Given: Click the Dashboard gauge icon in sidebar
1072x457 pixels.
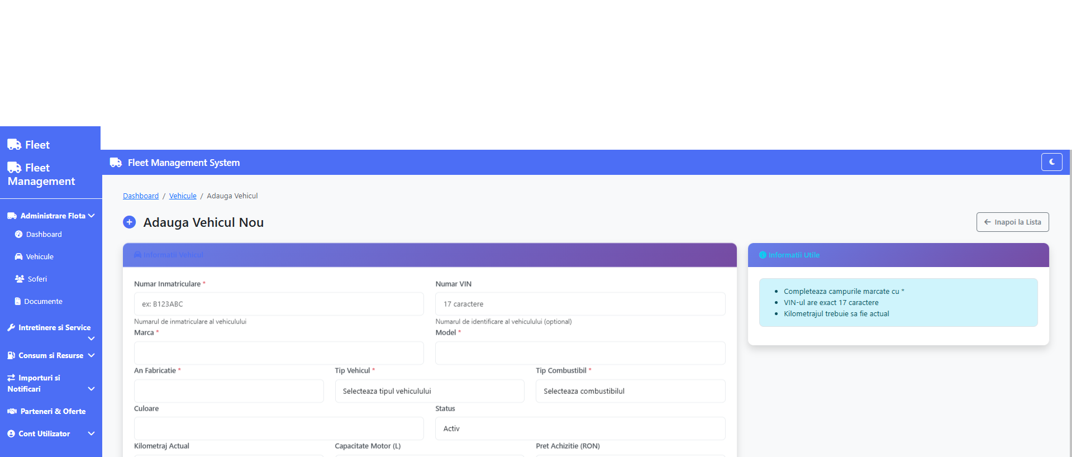Looking at the screenshot, I should (18, 235).
